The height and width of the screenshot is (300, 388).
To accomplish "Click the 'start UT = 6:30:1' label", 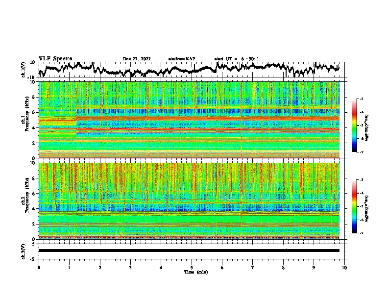I will pos(237,59).
